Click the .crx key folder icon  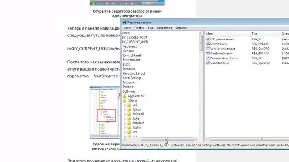(129, 132)
